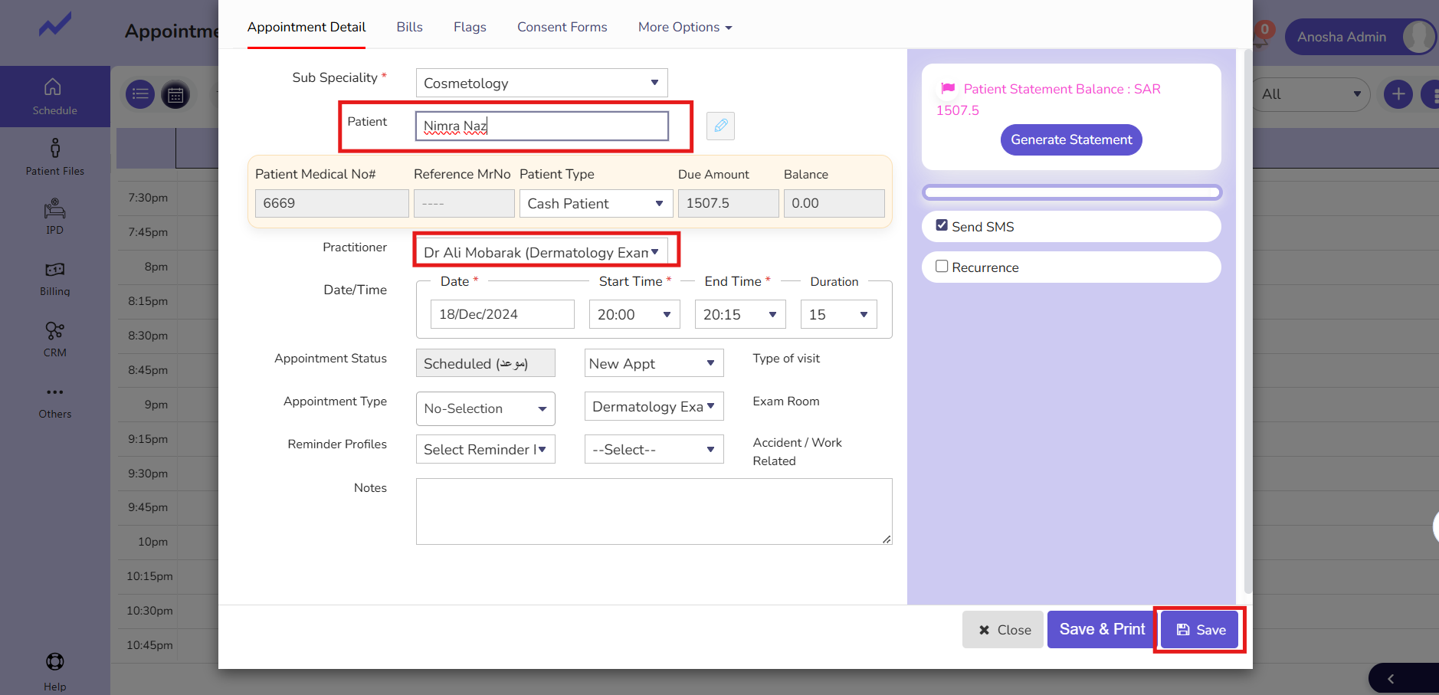Click the edit patient pencil icon

(720, 126)
